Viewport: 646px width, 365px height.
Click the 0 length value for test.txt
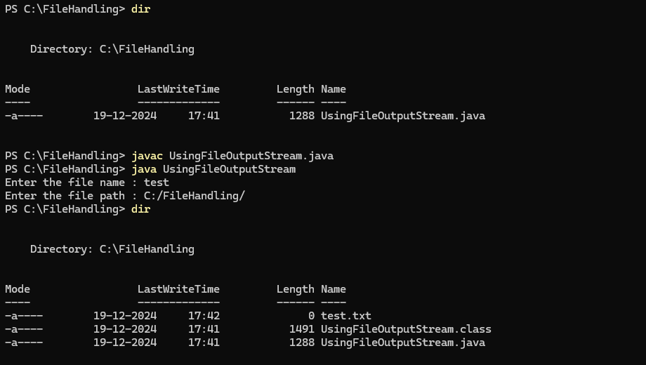click(311, 316)
